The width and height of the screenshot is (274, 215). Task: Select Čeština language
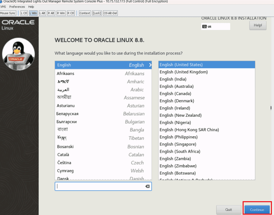(103, 163)
